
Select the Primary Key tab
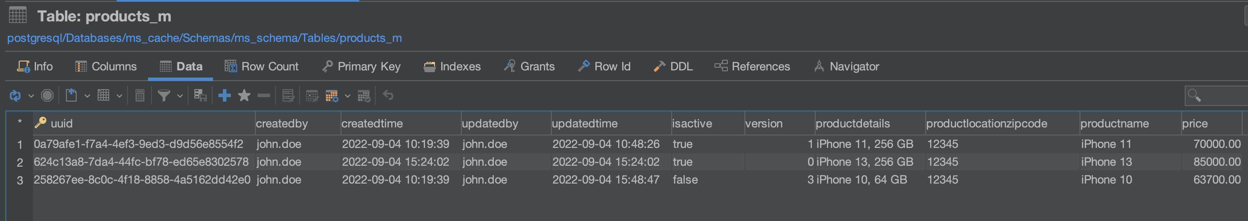click(x=361, y=66)
